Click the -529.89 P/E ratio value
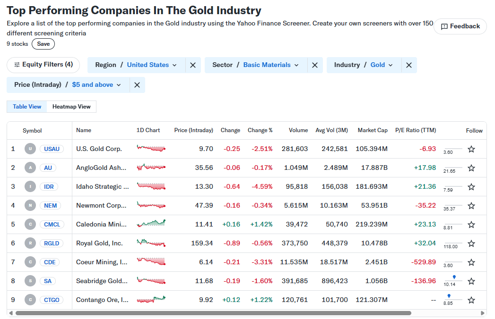The height and width of the screenshot is (319, 495). pyautogui.click(x=423, y=262)
